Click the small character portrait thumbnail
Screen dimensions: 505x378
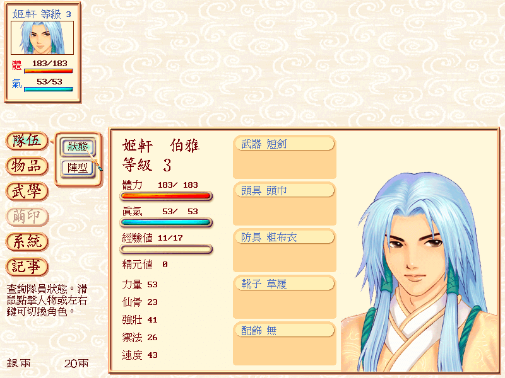click(x=42, y=38)
